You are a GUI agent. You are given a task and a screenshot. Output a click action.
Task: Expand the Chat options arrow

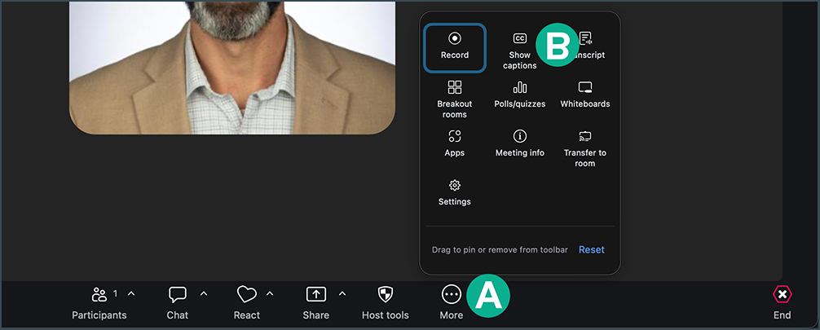(x=204, y=294)
